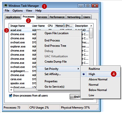Sort by the User Name column header
The width and height of the screenshot is (122, 113).
pyautogui.click(x=38, y=26)
